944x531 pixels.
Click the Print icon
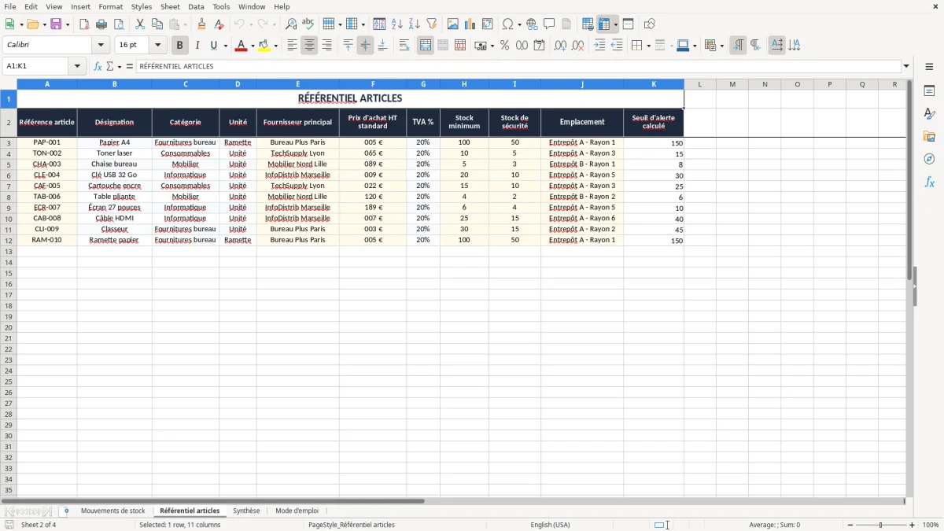point(101,24)
